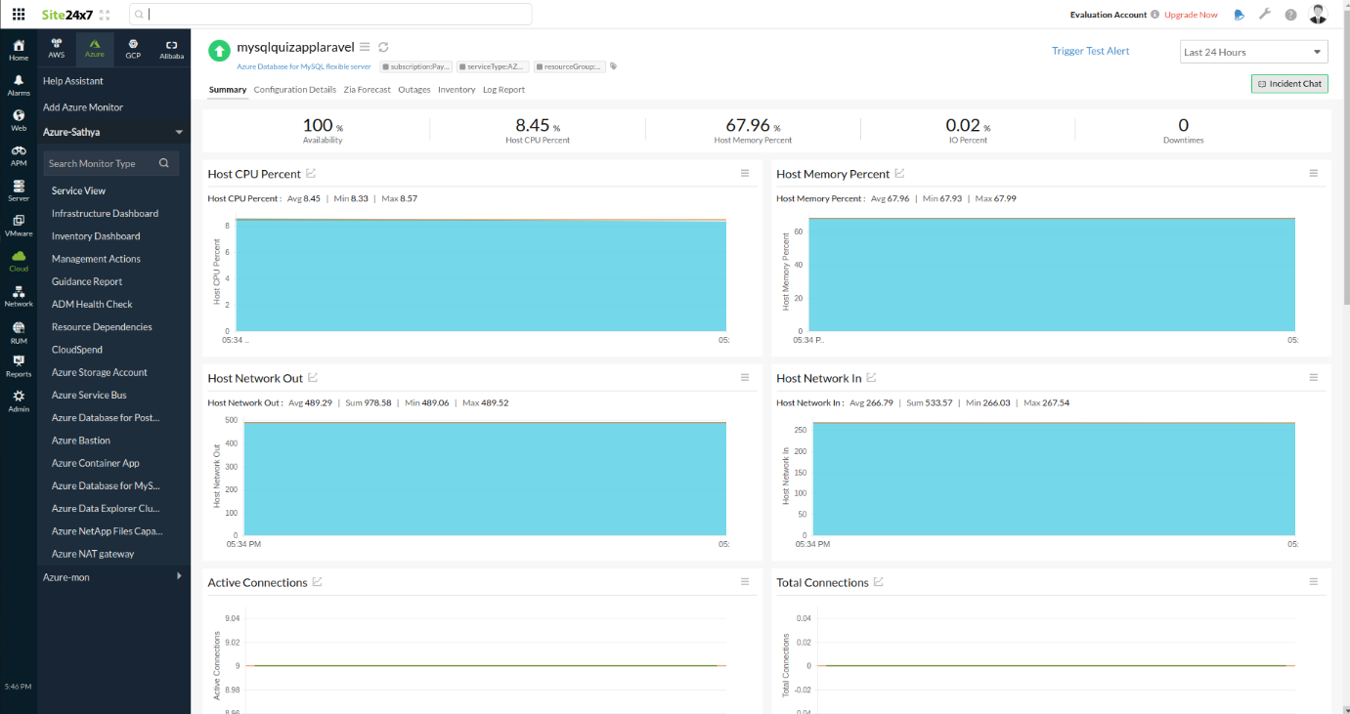Open the apps grid launcher

(x=19, y=15)
